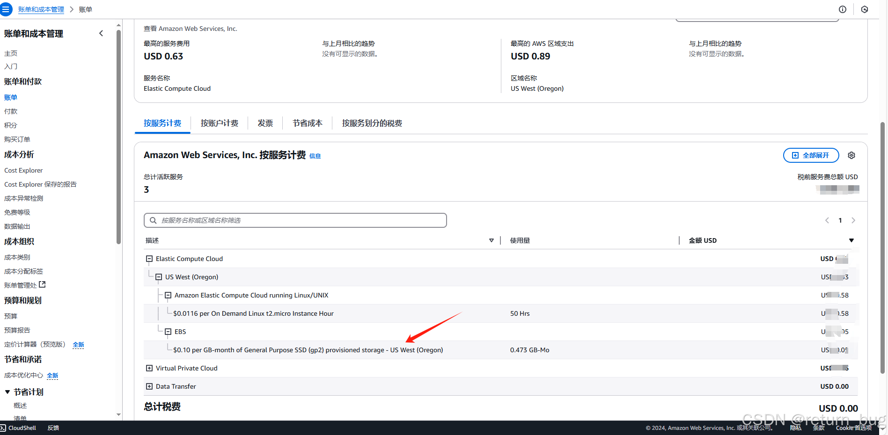
Task: Open the hamburger navigation menu
Action: pos(6,9)
